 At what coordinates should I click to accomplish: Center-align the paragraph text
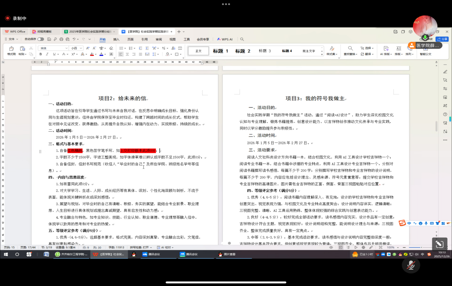pyautogui.click(x=127, y=54)
